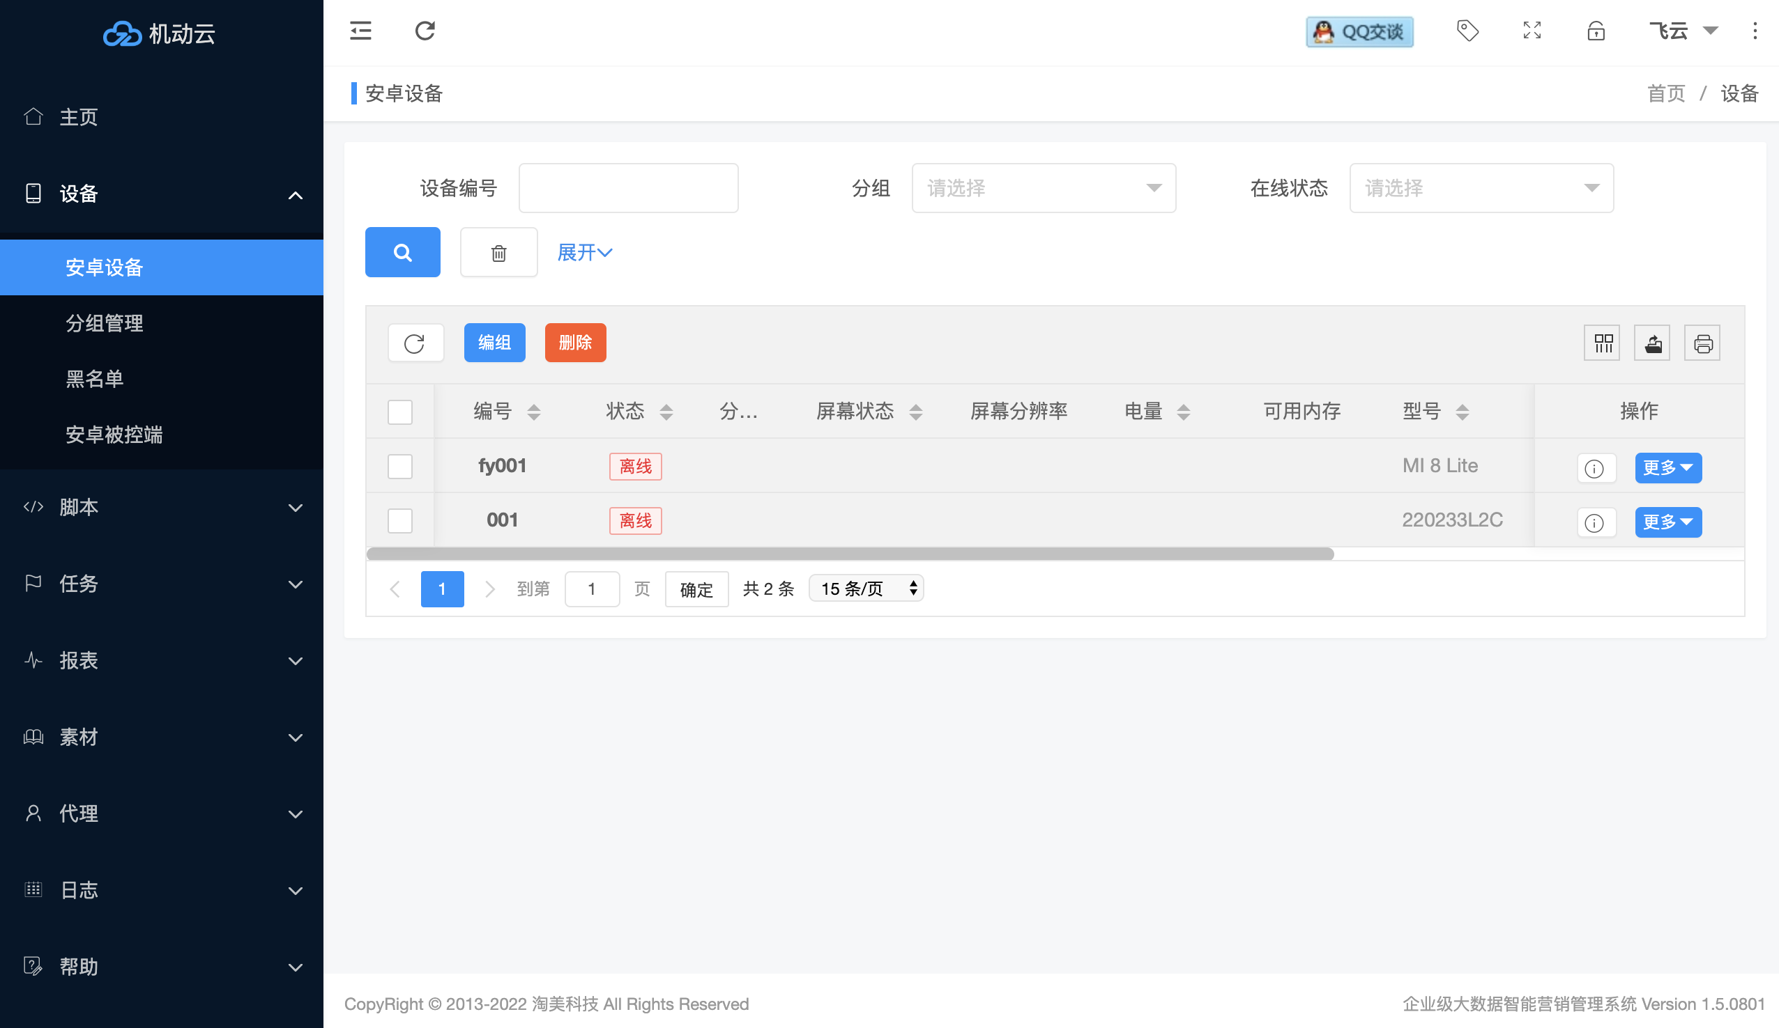
Task: Open 更多 dropdown for device 001
Action: (x=1667, y=522)
